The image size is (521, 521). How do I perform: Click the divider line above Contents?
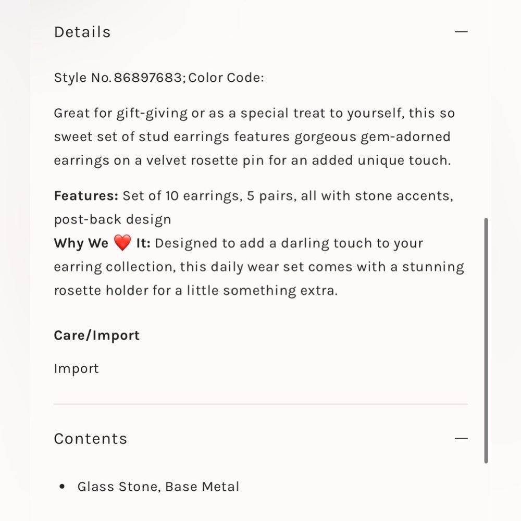tap(261, 404)
